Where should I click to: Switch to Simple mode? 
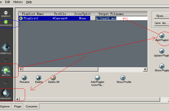coord(6,13)
